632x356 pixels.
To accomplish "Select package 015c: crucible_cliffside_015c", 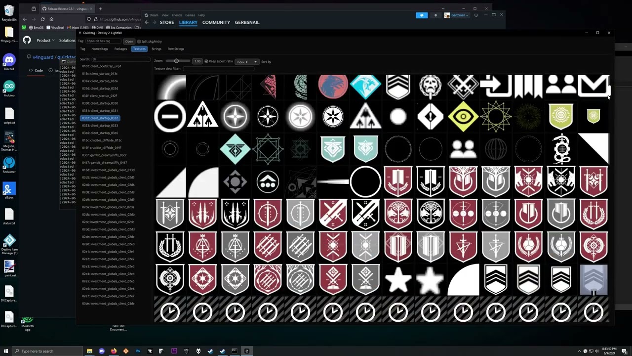I will 102,140.
